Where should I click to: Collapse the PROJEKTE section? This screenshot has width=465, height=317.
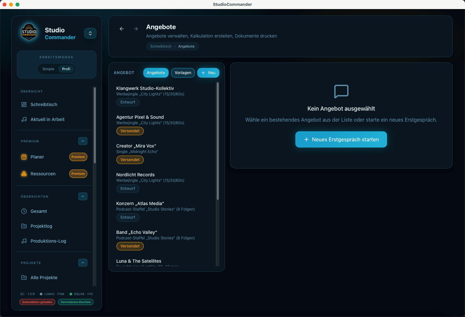click(x=83, y=263)
